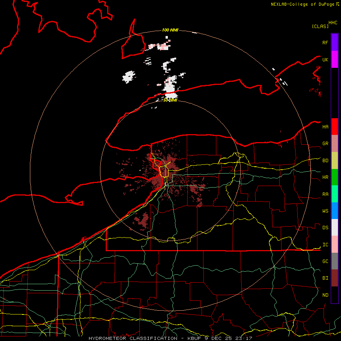Click the BI brown legend swatch
This screenshot has height=341, width=341.
(335, 278)
